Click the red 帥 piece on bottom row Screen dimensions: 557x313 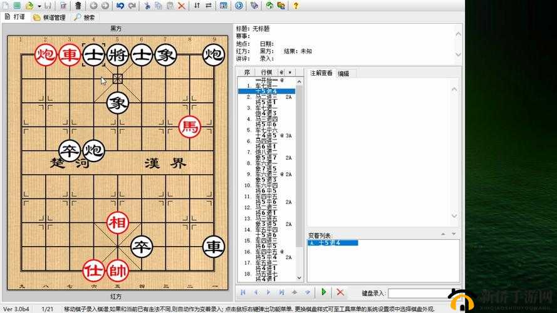[118, 271]
